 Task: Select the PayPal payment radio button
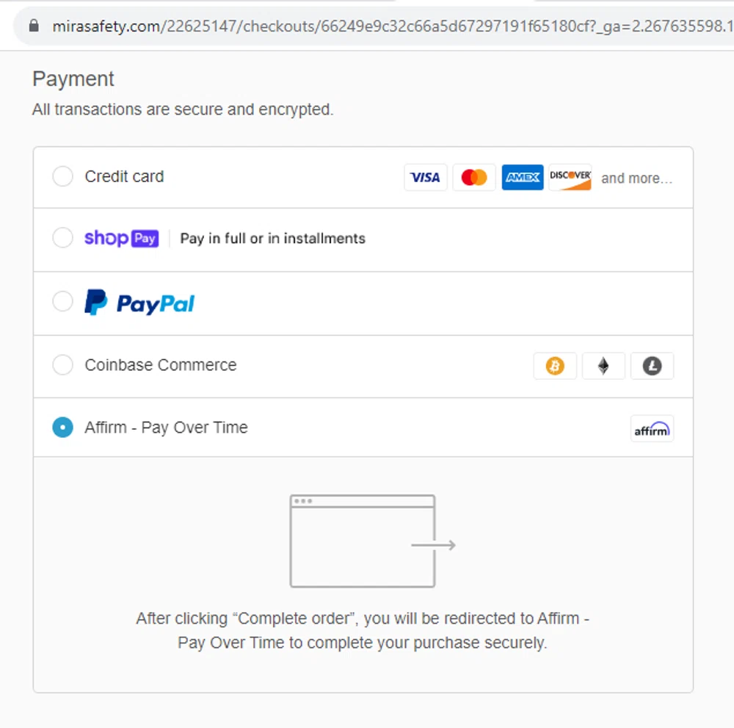tap(62, 301)
